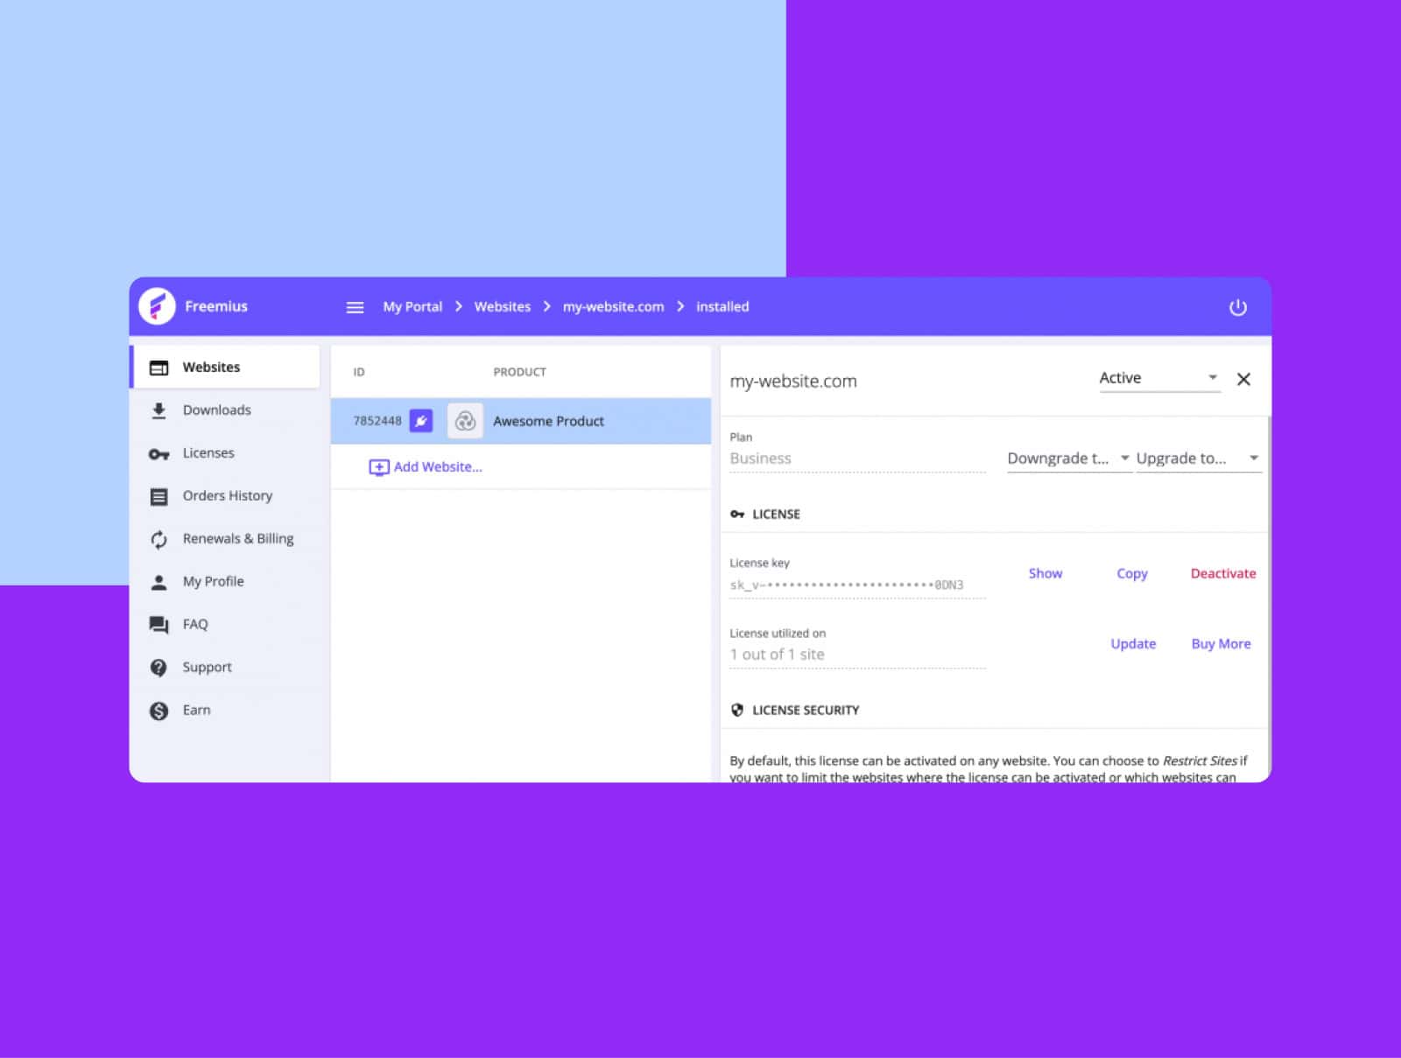Image resolution: width=1401 pixels, height=1058 pixels.
Task: Open the Downgrade to dropdown
Action: (x=1069, y=459)
